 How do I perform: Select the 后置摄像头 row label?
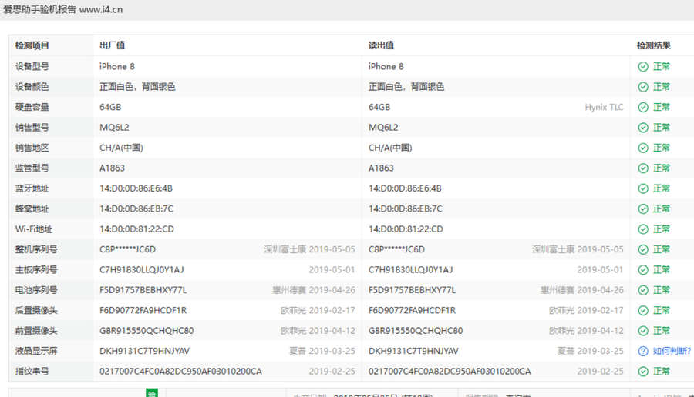click(x=36, y=311)
